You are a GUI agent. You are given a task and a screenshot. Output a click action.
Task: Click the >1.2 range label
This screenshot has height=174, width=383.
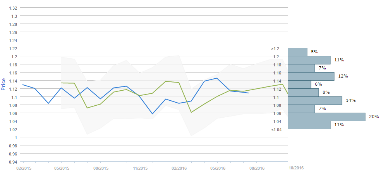pyautogui.click(x=275, y=49)
